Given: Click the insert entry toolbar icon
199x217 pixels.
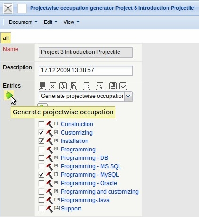Looking at the screenshot, I should coord(42,86).
